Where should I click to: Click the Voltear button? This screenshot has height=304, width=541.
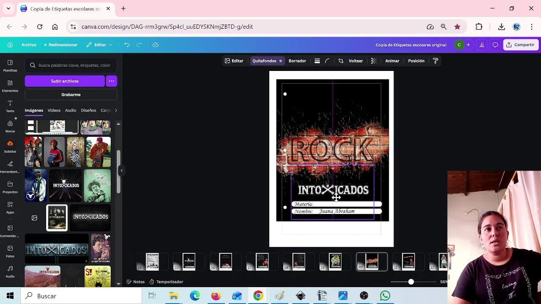pos(355,61)
